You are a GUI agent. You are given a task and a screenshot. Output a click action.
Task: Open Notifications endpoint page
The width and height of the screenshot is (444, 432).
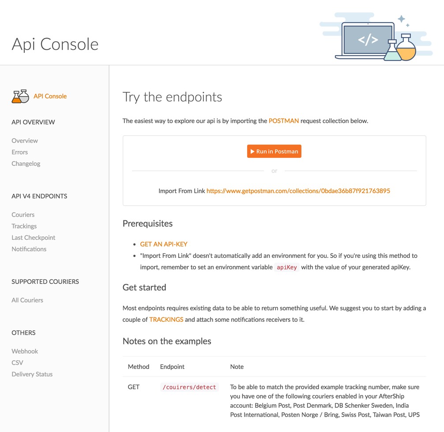pos(29,249)
